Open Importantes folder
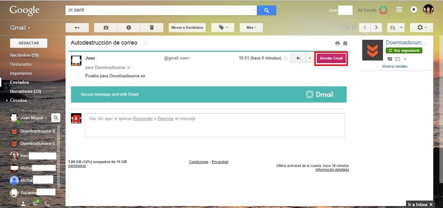Screen dimensions: 443x208 pyautogui.click(x=21, y=73)
